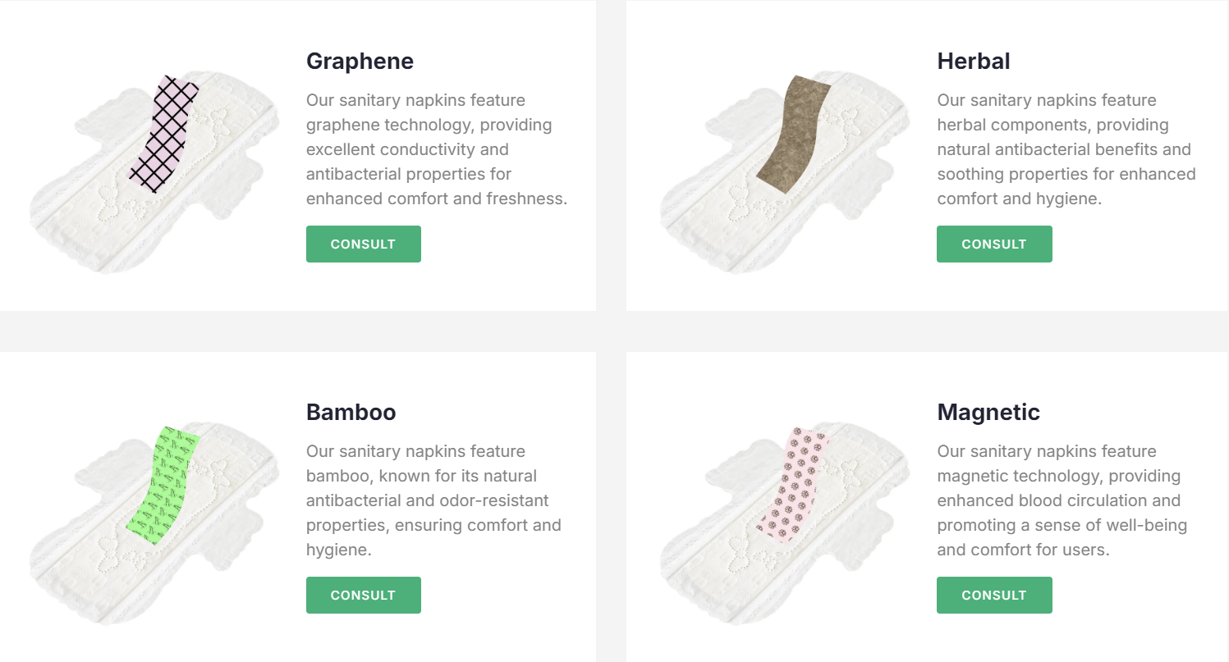Open the Graphene sanitary napkin image

click(x=154, y=170)
